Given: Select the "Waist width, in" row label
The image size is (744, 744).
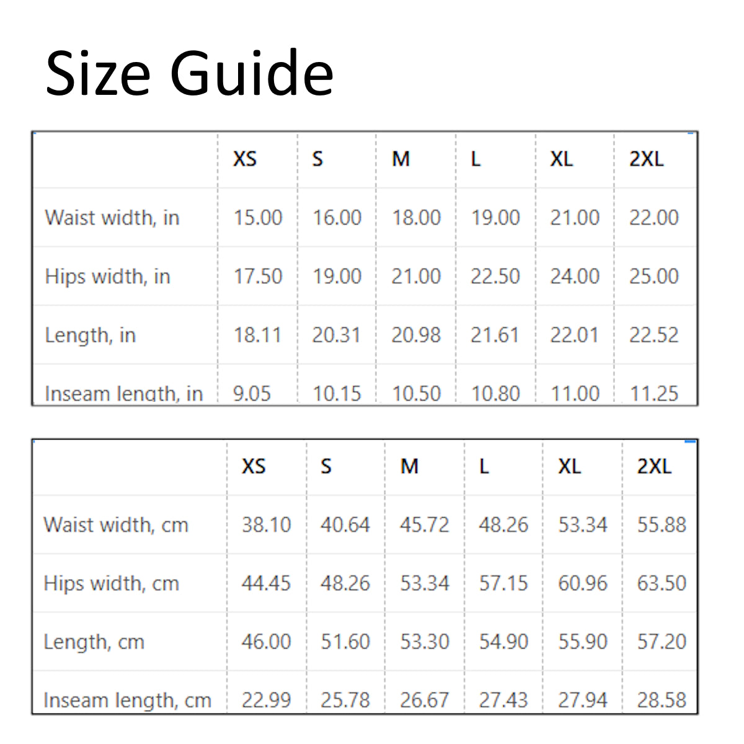Looking at the screenshot, I should (x=112, y=218).
